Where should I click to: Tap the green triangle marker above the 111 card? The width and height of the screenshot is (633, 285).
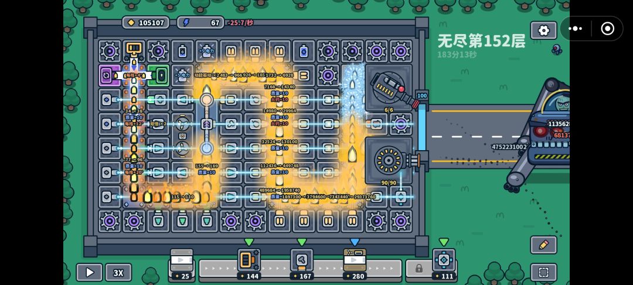pos(444,242)
